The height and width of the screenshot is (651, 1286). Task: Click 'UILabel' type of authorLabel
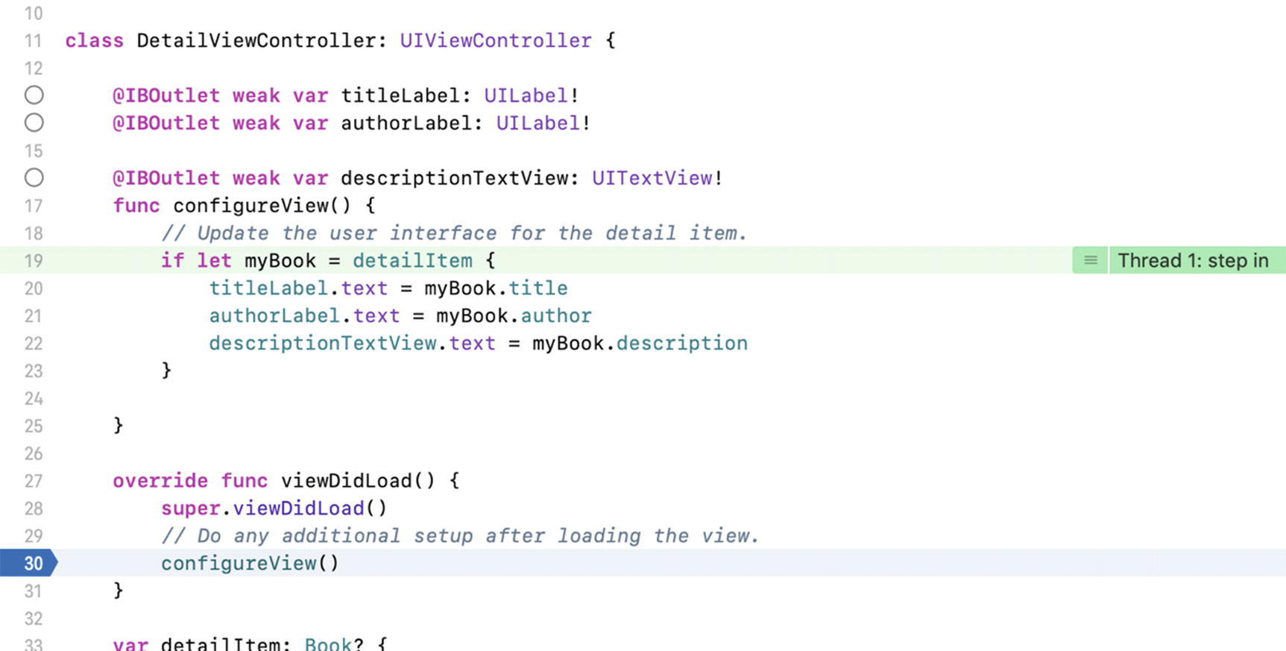(x=538, y=123)
